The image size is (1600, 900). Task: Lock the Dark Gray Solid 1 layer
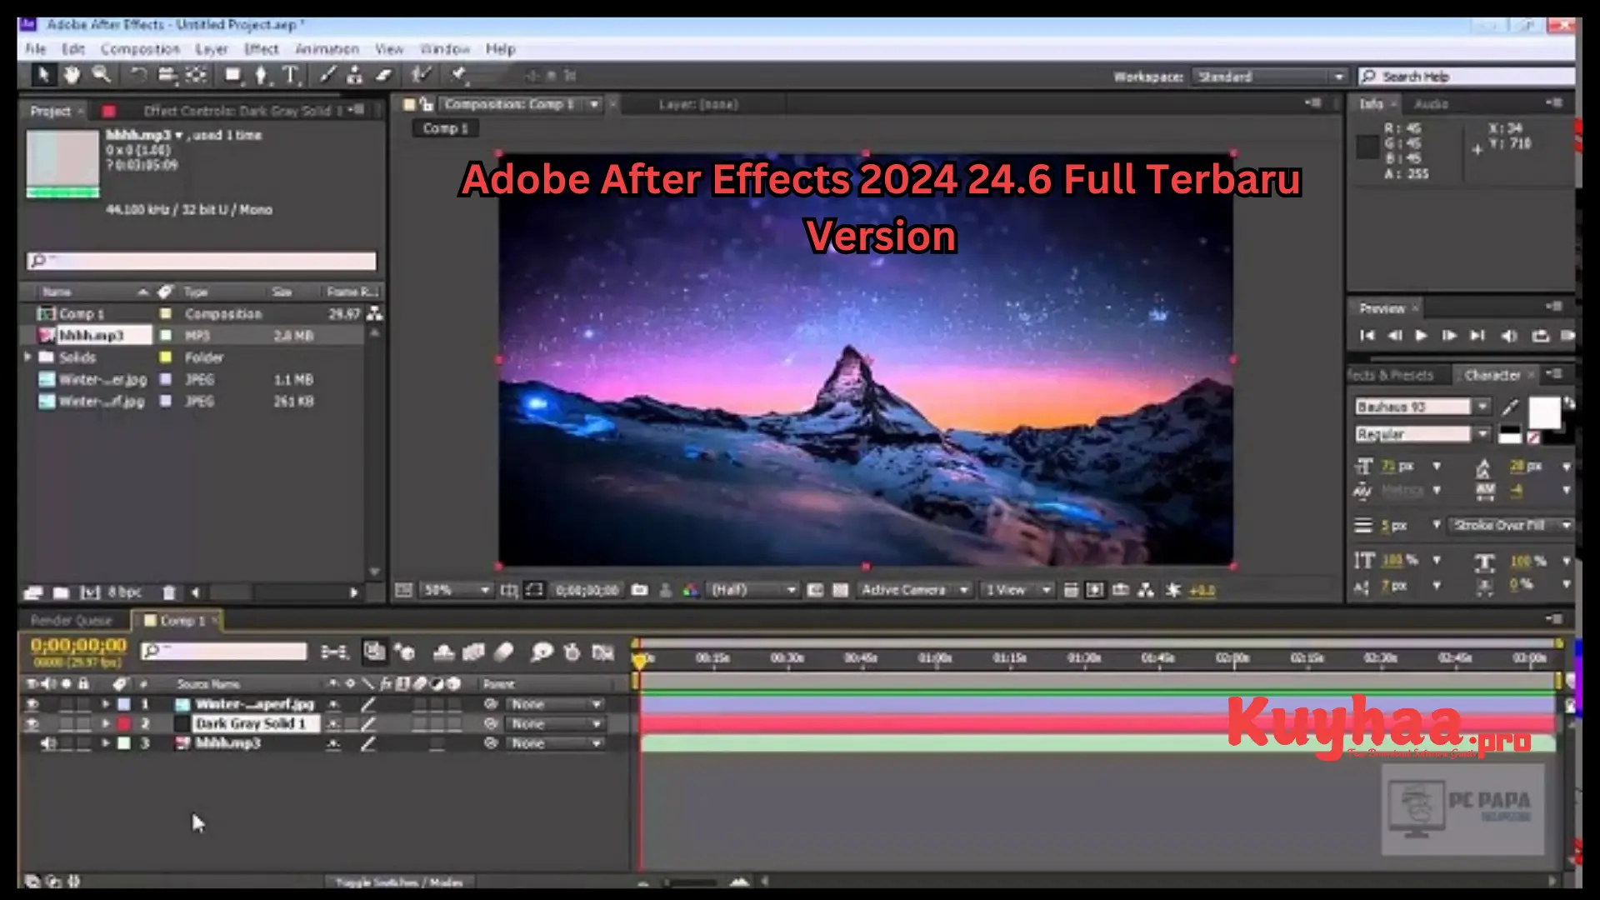tap(83, 723)
